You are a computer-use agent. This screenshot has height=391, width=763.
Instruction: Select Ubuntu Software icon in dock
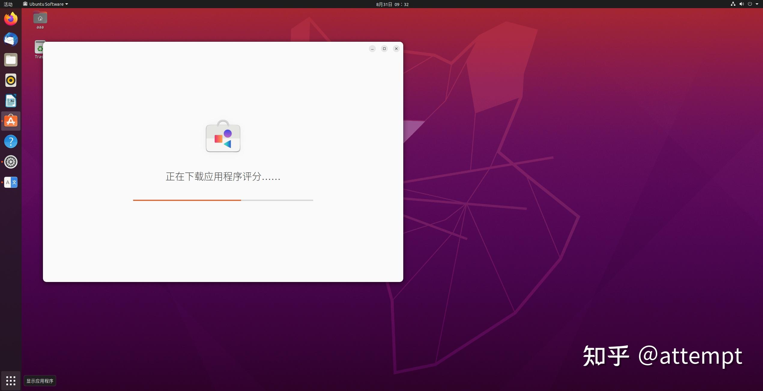11,121
